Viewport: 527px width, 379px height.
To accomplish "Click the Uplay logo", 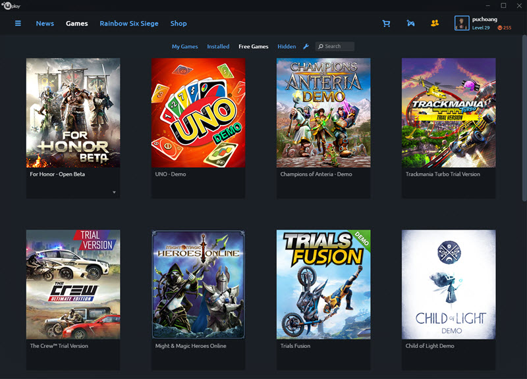I will pos(11,6).
